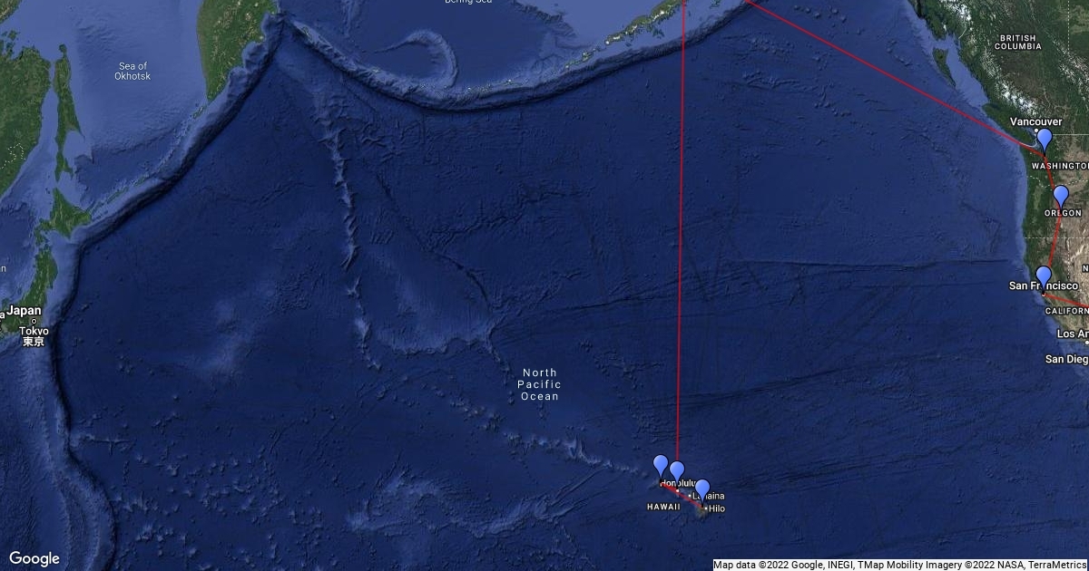The height and width of the screenshot is (571, 1089).
Task: Click the Map data attribution text
Action: pos(898,565)
